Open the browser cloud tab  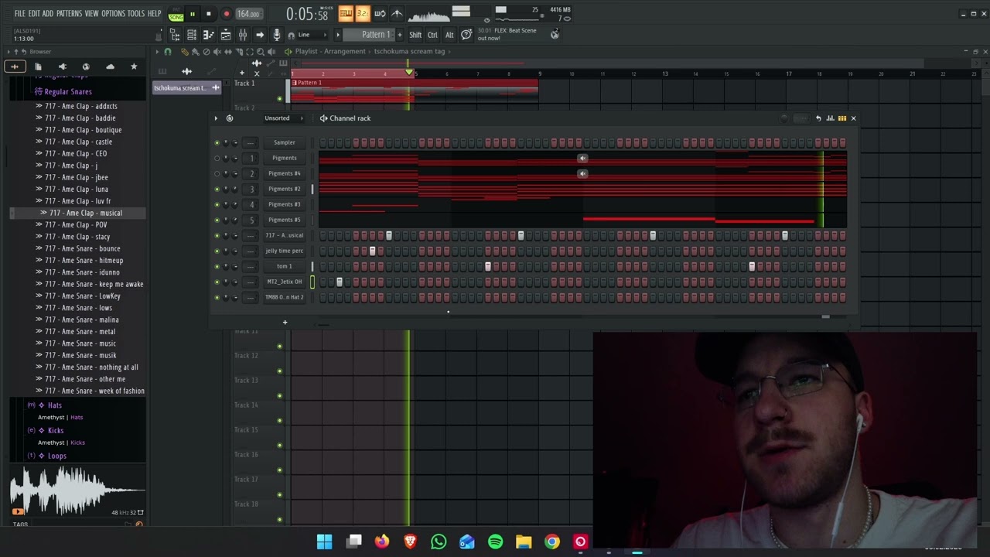point(110,67)
